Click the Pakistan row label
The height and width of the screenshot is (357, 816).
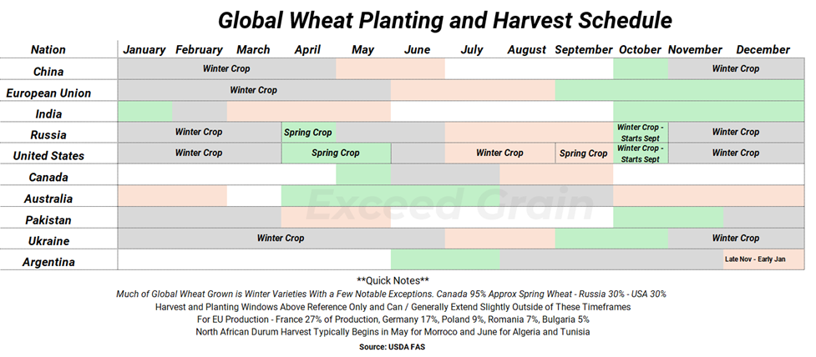[x=48, y=220]
